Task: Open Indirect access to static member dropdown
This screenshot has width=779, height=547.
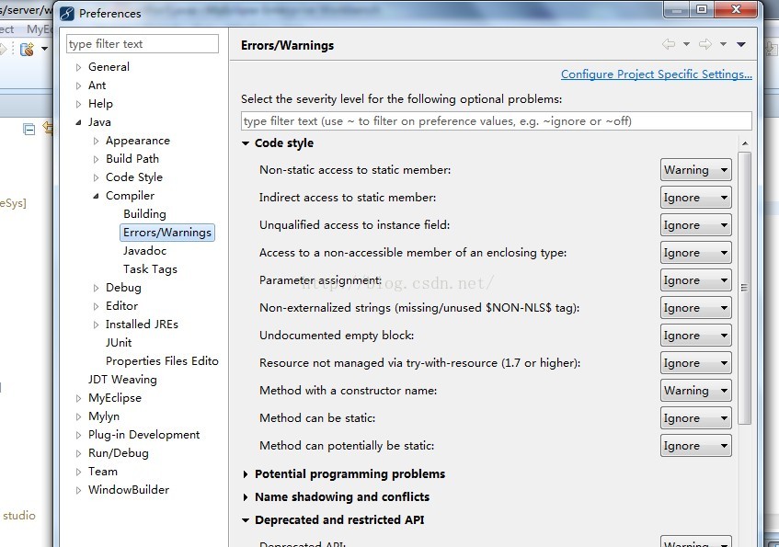Action: point(695,198)
